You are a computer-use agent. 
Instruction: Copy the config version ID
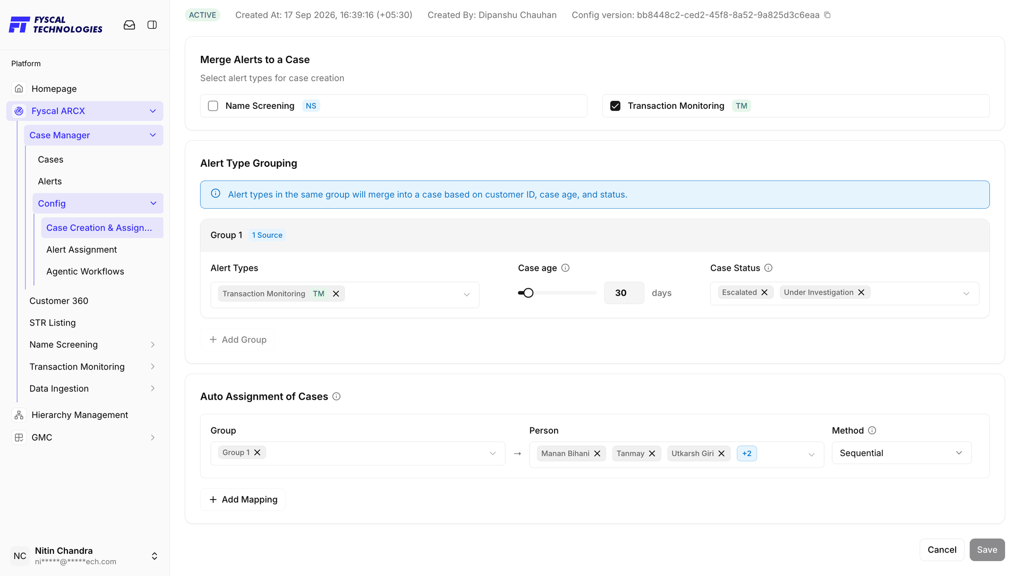point(827,15)
